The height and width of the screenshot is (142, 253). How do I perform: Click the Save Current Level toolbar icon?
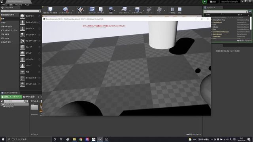50,9
